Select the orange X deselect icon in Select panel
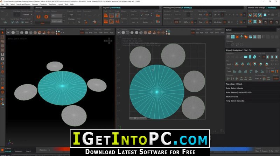Image resolution: width=280 pixels, height=156 pixels. (x=237, y=37)
